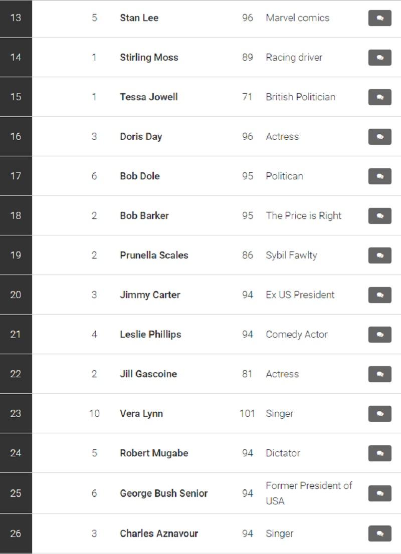Click comment icon in Tessa Jowell row
This screenshot has height=554, width=401.
coord(379,97)
